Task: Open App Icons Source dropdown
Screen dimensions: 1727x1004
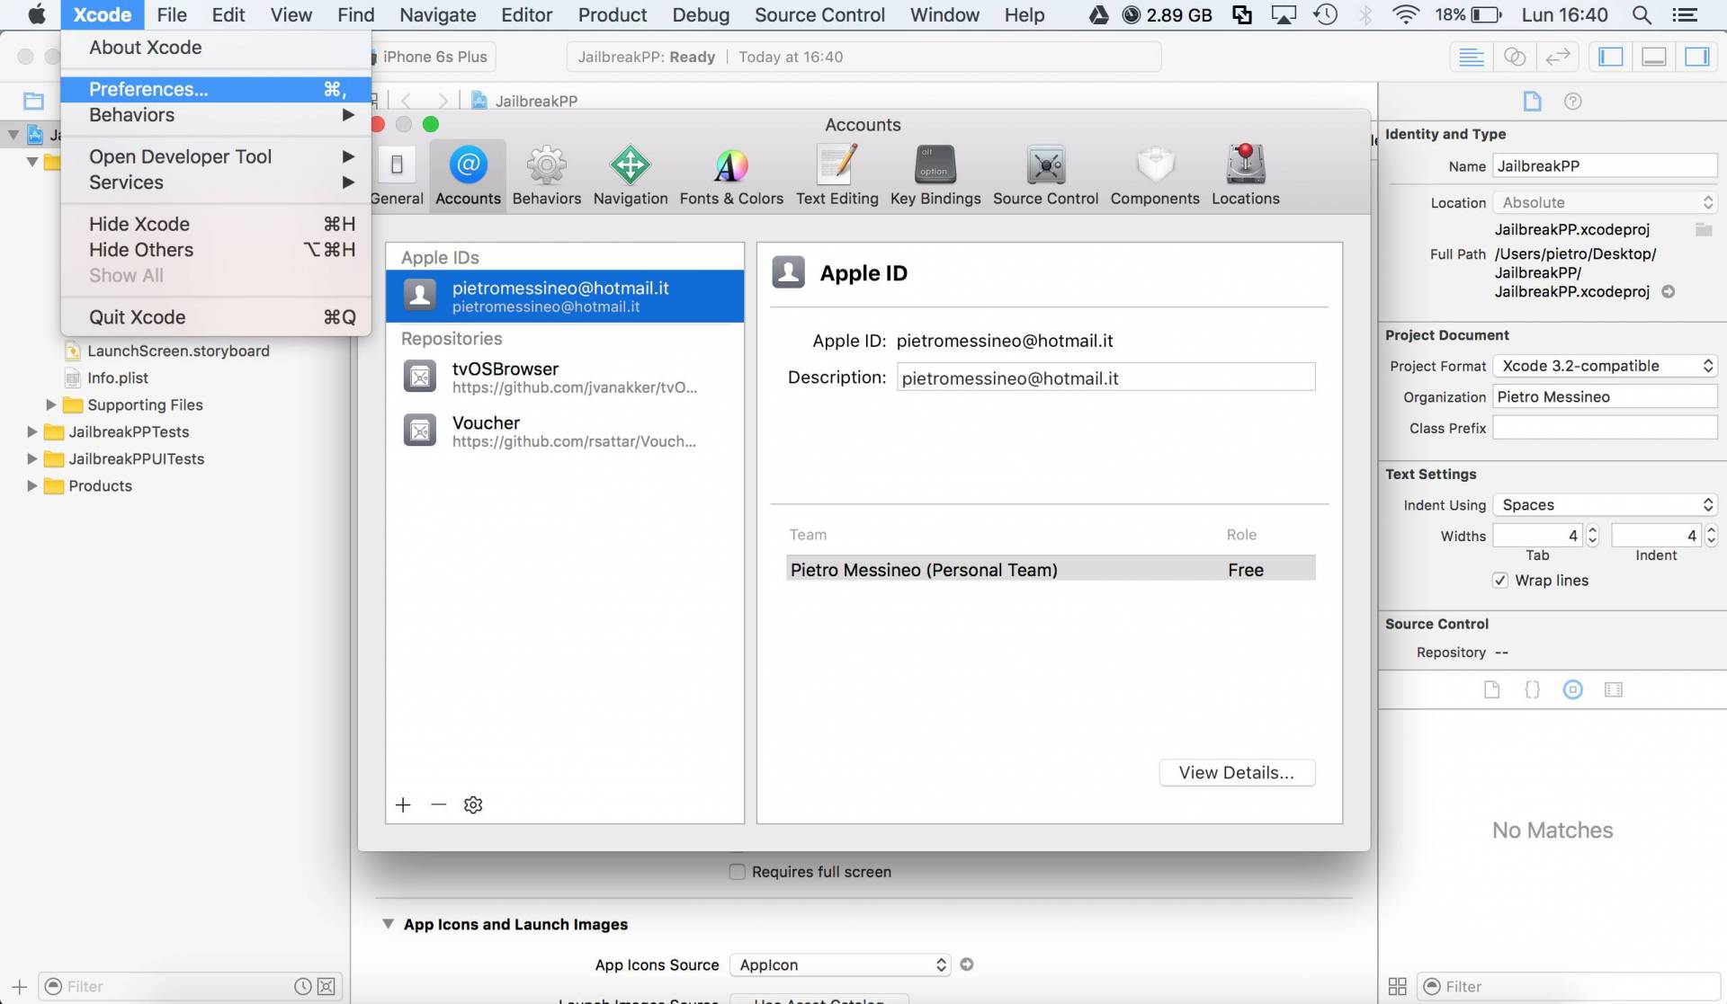Action: pos(840,964)
